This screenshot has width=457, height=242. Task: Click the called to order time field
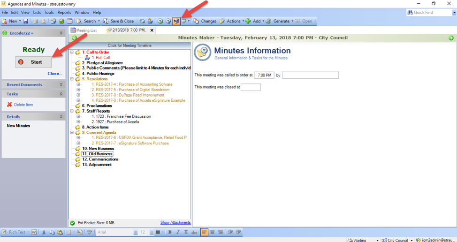click(264, 75)
